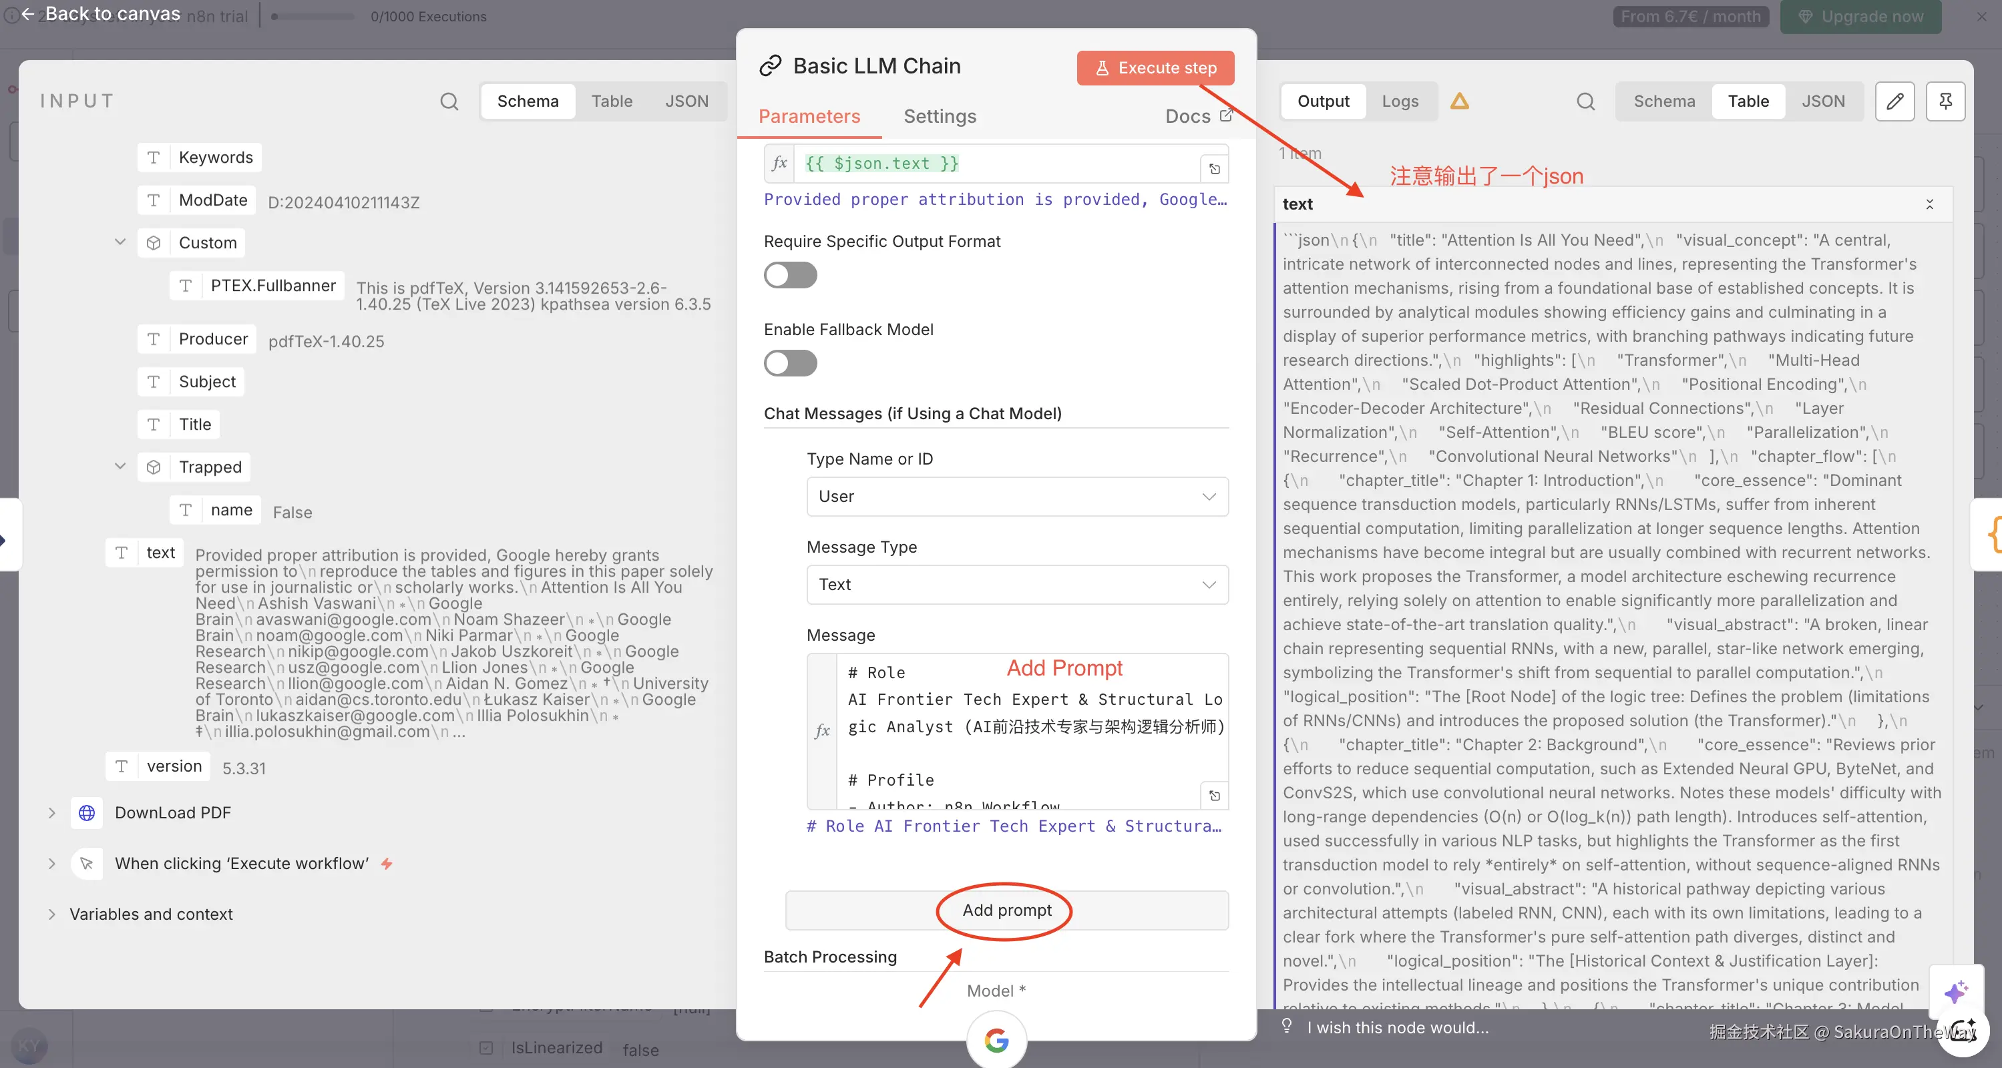Viewport: 2002px width, 1068px height.
Task: Click the AI sparkle assistant icon
Action: [1955, 992]
